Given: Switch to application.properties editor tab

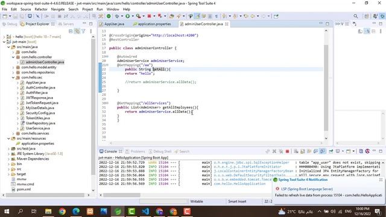Looking at the screenshot, I should point(152,24).
